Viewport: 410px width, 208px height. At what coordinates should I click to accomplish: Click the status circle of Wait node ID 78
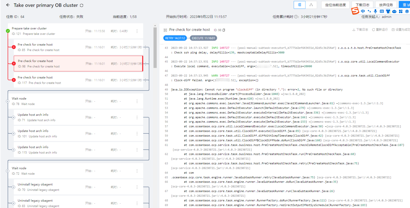[8, 101]
